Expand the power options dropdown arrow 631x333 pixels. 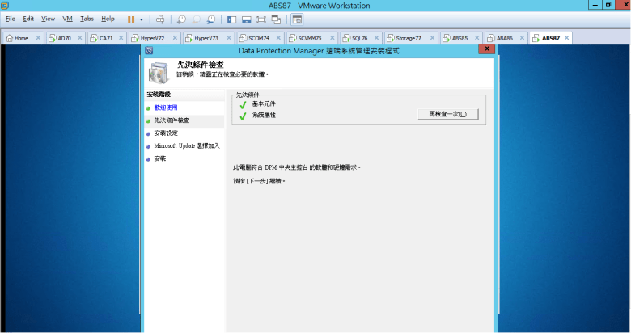(x=142, y=19)
